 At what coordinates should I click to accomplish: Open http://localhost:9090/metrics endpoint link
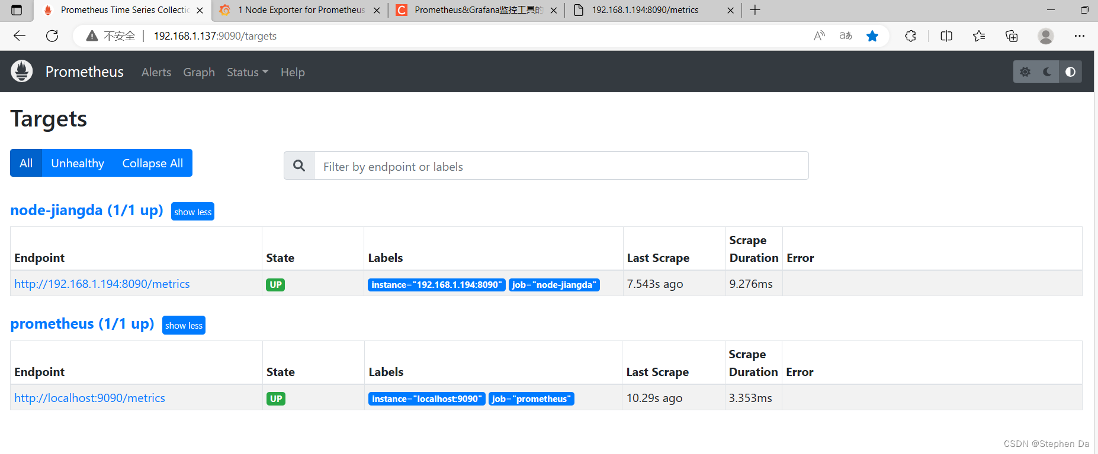[x=89, y=398]
